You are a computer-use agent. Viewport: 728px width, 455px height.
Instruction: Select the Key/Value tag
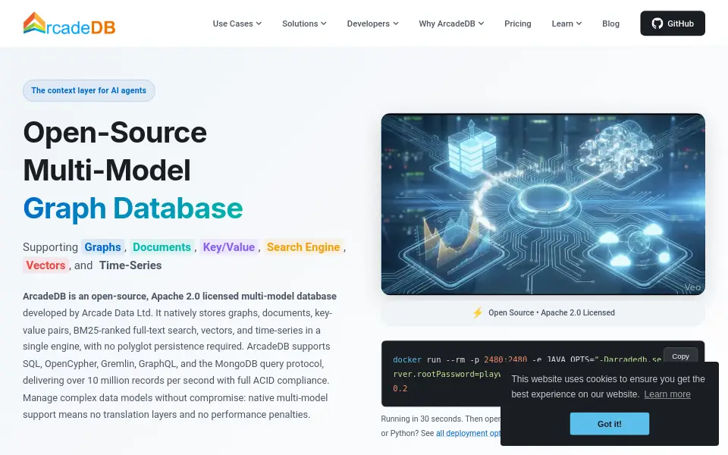click(229, 247)
